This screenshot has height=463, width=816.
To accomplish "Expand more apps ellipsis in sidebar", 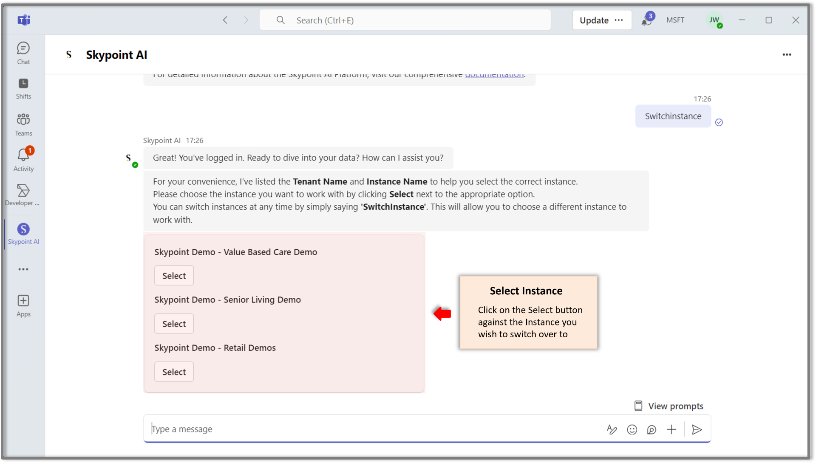I will [23, 269].
